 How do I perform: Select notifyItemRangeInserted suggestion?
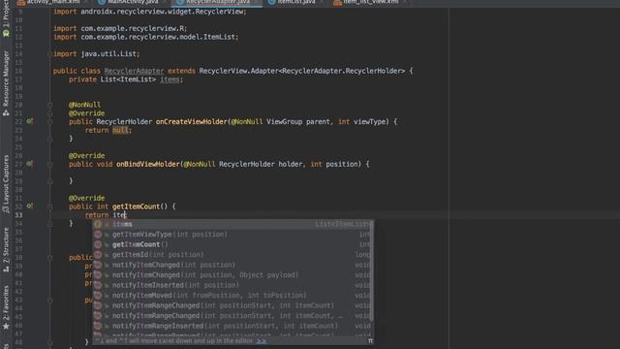point(232,326)
